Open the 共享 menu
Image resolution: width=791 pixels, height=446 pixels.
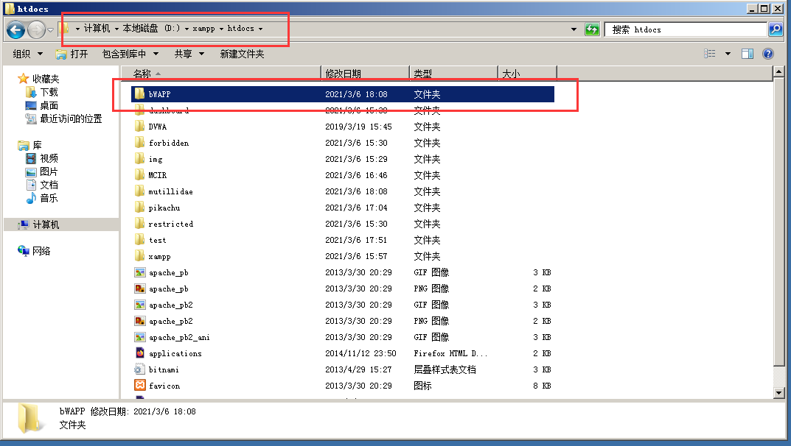point(189,54)
